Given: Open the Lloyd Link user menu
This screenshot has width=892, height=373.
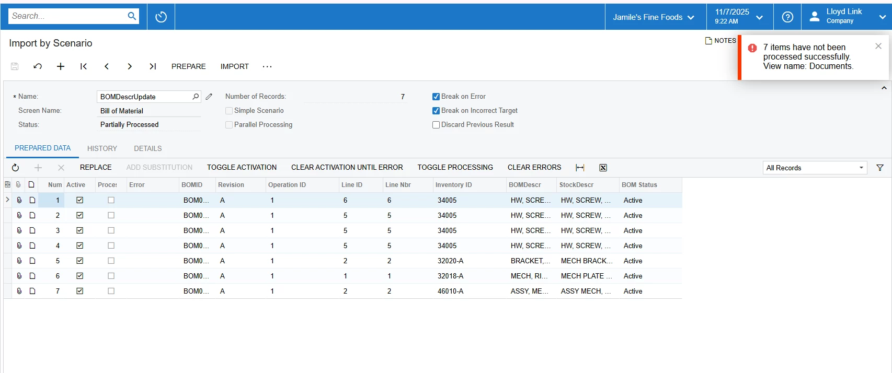Looking at the screenshot, I should (x=847, y=17).
